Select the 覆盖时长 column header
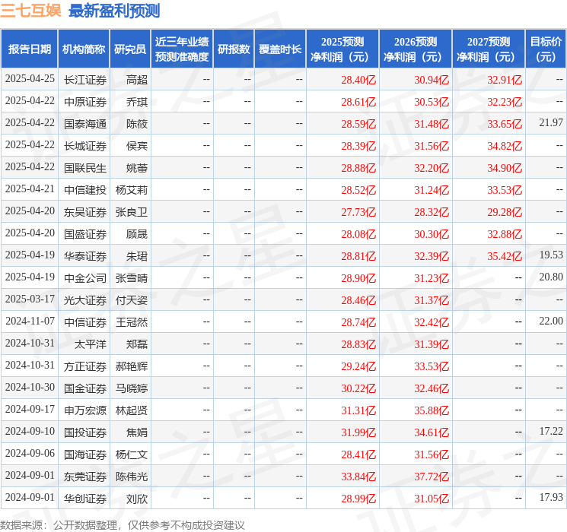The image size is (567, 532). tap(280, 49)
